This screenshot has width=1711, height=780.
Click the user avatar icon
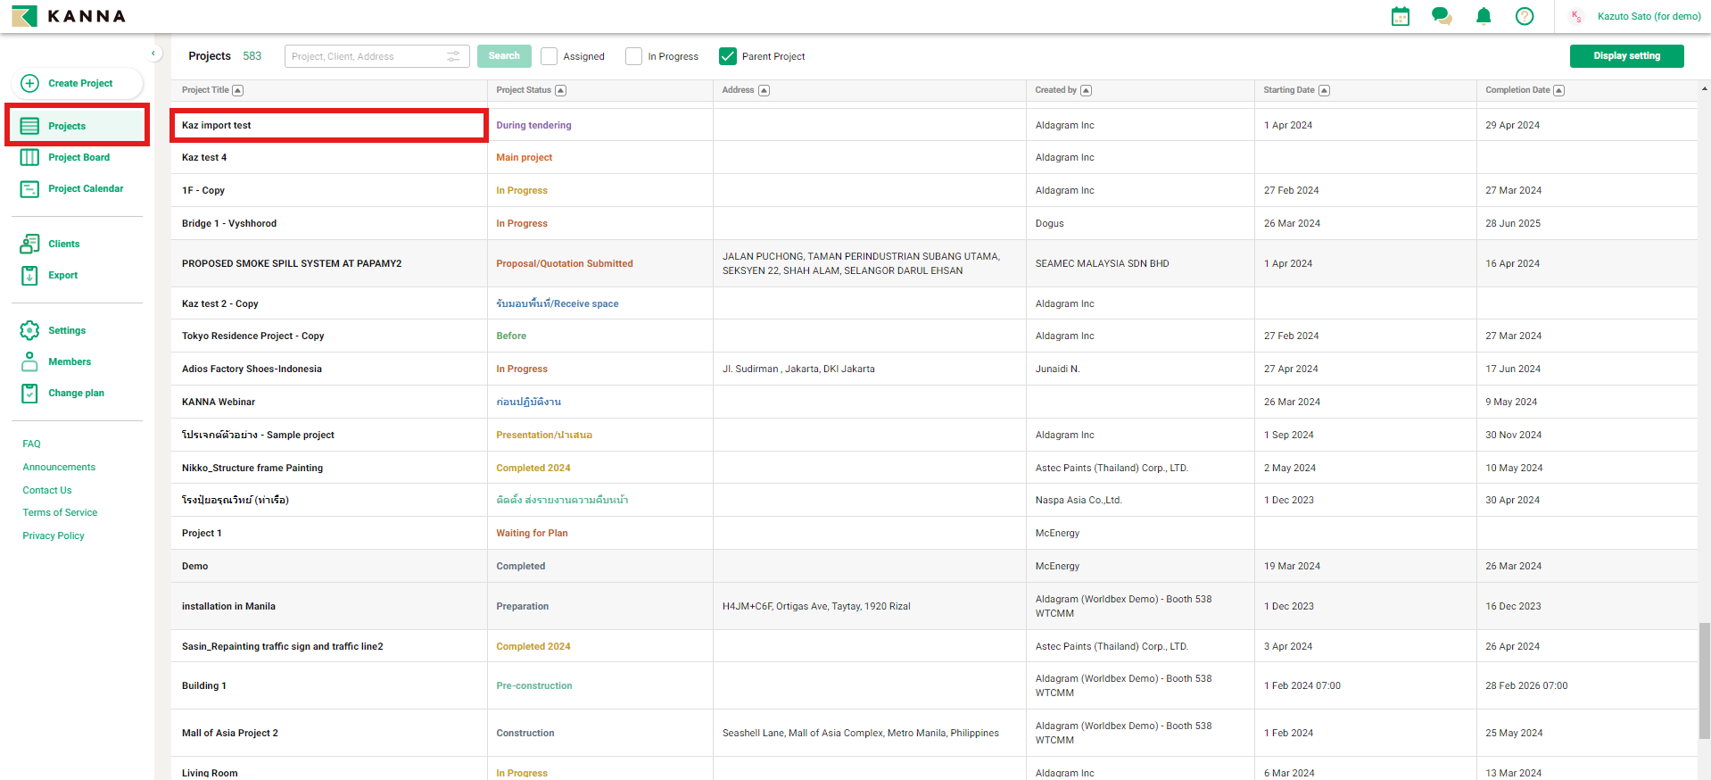click(x=1576, y=16)
